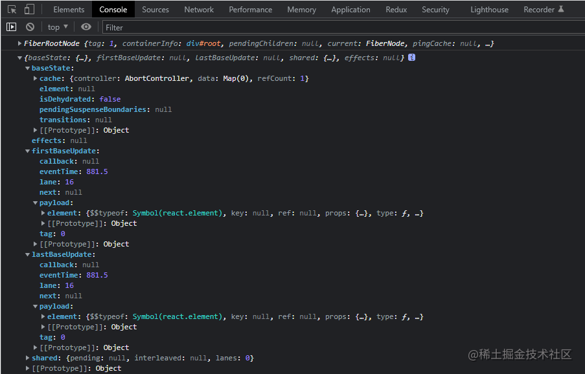Screen dimensions: 585x374
Task: Open the Recorder tab
Action: (544, 10)
